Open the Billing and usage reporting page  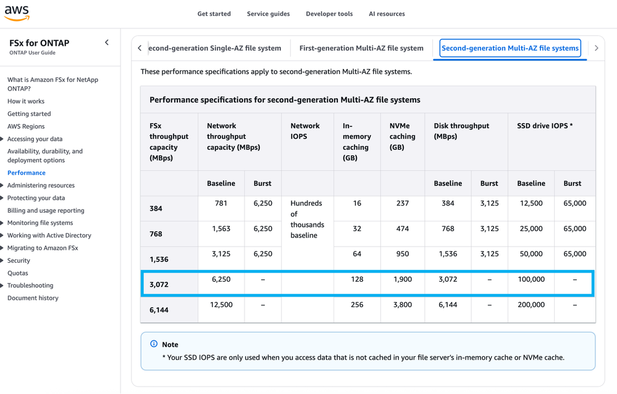point(46,210)
